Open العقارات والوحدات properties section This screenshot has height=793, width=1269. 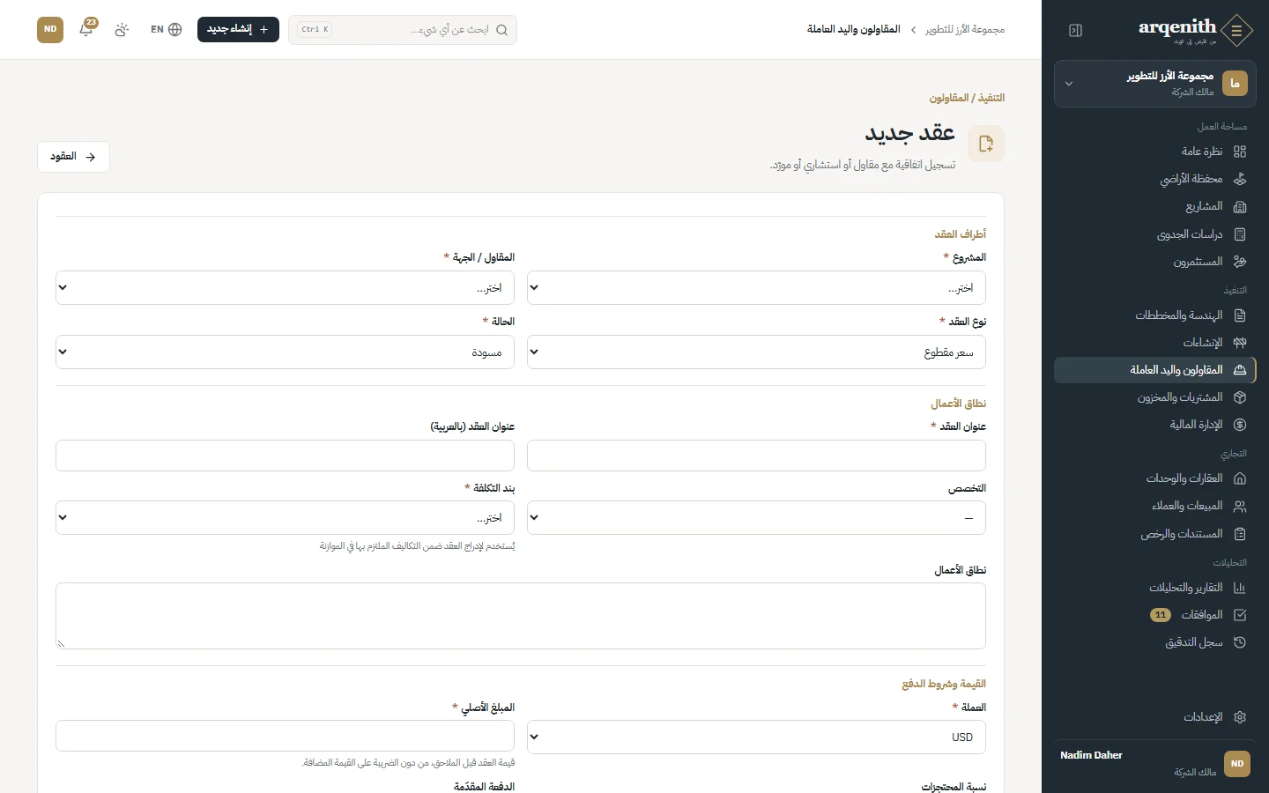[x=1154, y=478]
